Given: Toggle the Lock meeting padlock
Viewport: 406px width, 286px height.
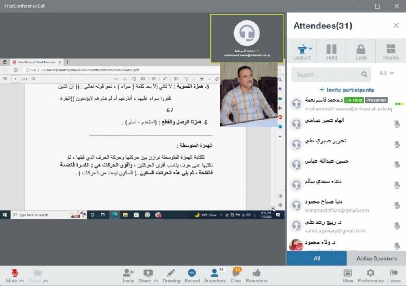Looking at the screenshot, I should point(361,50).
